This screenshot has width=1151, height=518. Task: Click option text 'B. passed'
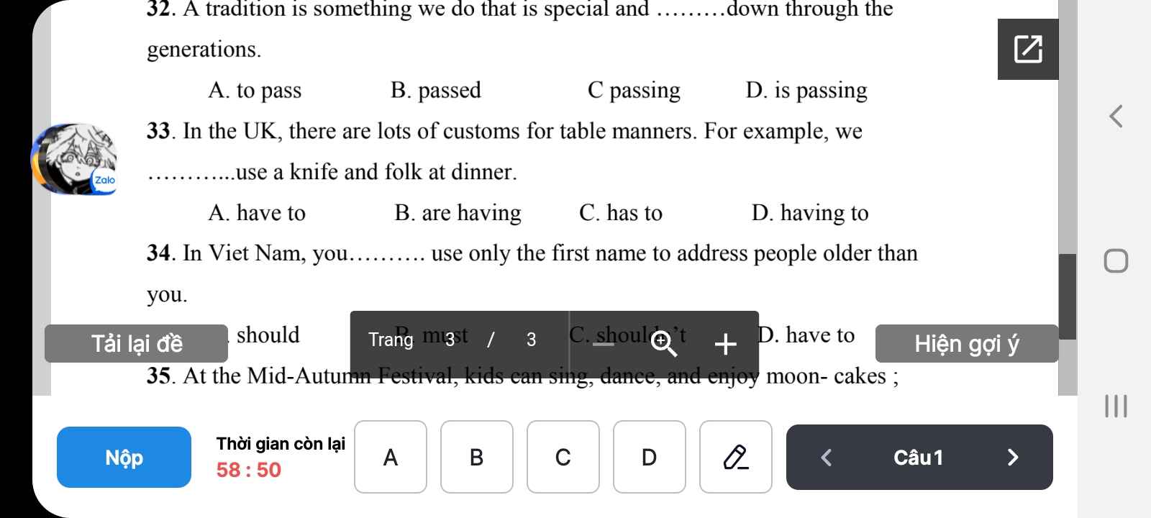tap(436, 91)
